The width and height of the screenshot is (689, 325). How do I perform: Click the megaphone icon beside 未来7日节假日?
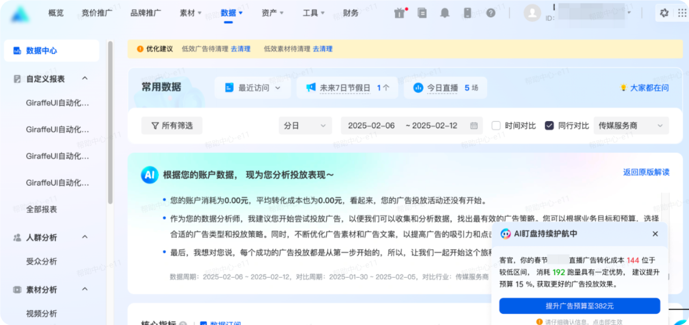click(311, 87)
